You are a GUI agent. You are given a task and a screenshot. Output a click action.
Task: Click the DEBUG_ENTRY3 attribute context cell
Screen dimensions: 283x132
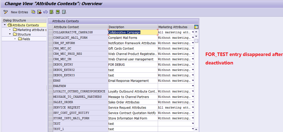point(81,75)
